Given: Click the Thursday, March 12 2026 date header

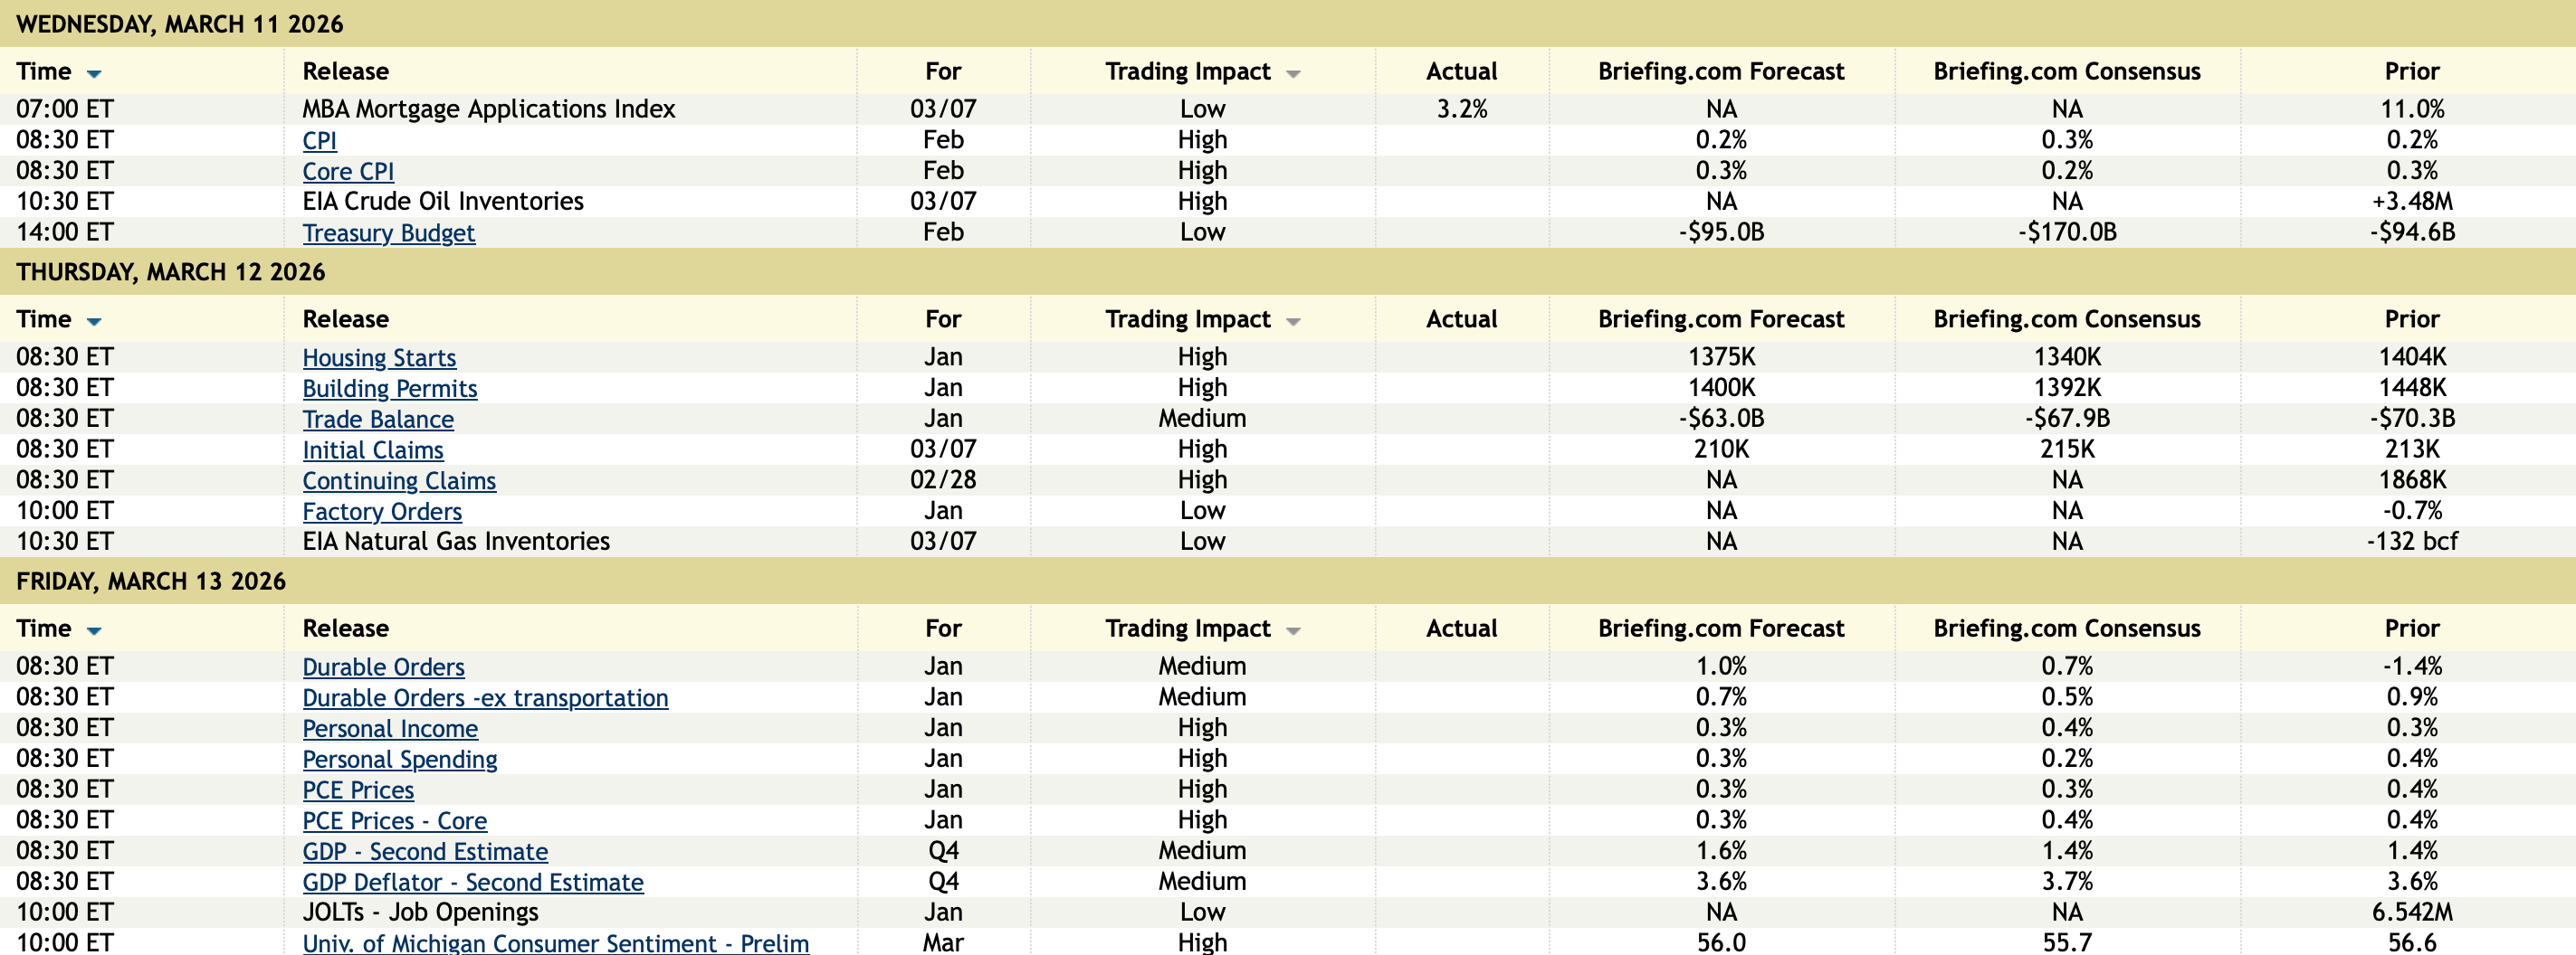Looking at the screenshot, I should [x=171, y=273].
